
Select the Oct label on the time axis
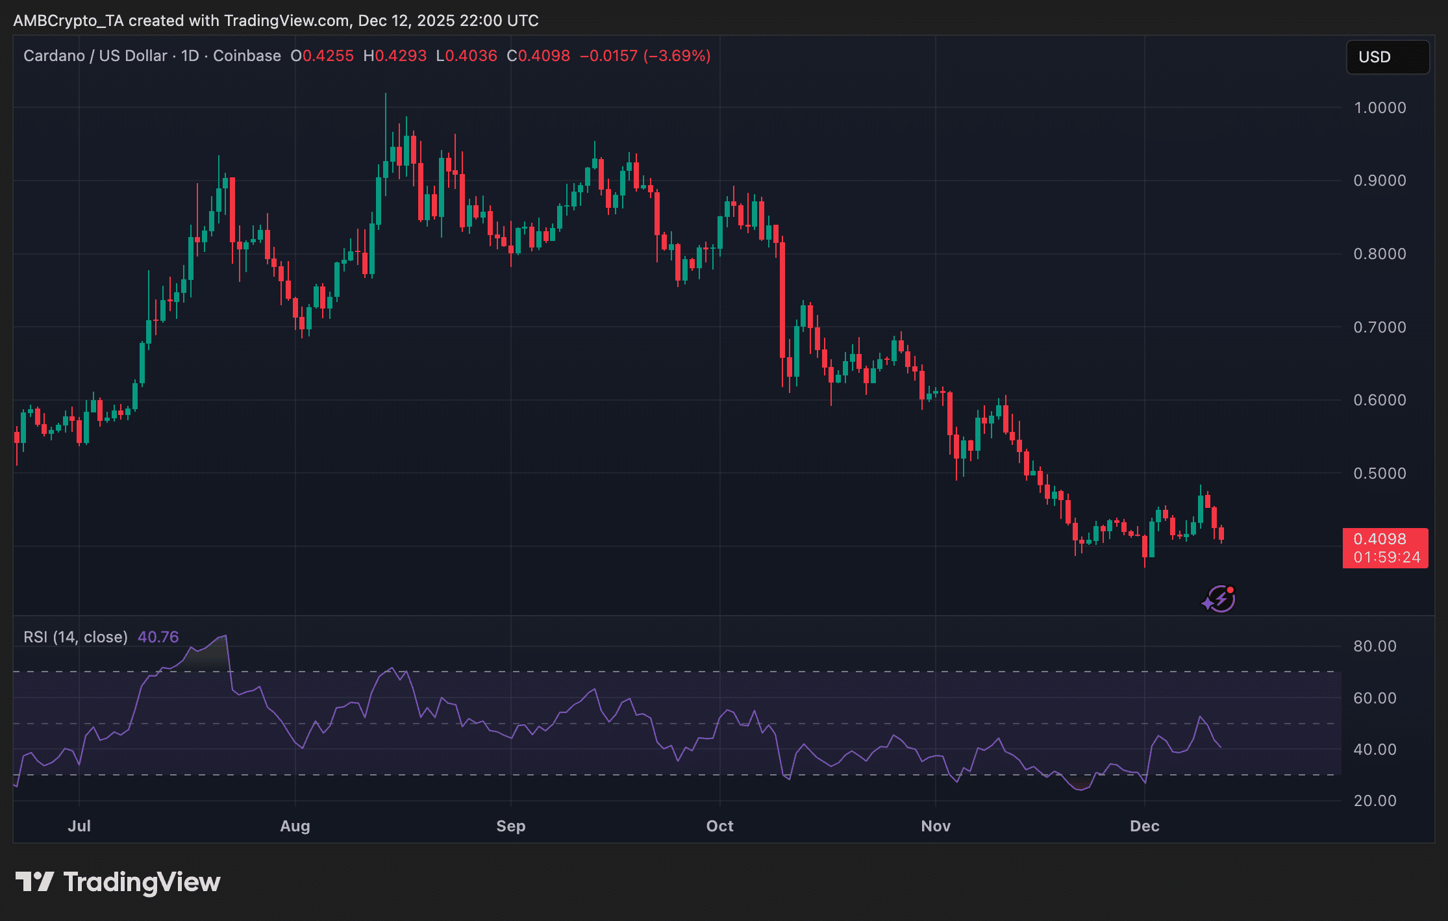coord(720,826)
